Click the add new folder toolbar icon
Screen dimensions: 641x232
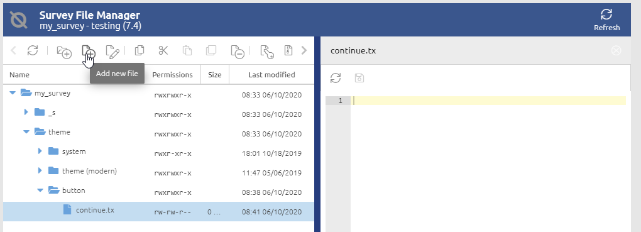click(x=63, y=51)
